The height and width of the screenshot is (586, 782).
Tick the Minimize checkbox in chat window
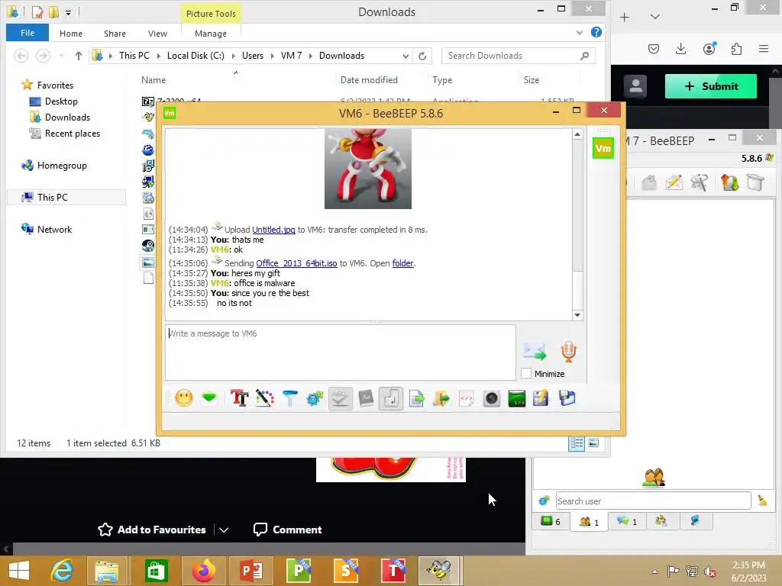click(525, 374)
